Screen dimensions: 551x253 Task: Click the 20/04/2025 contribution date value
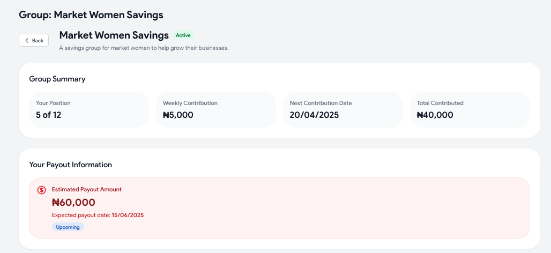(x=314, y=115)
